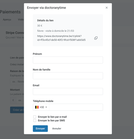
Task: Focus the Téléphone mobile number field
Action: click(x=76, y=107)
